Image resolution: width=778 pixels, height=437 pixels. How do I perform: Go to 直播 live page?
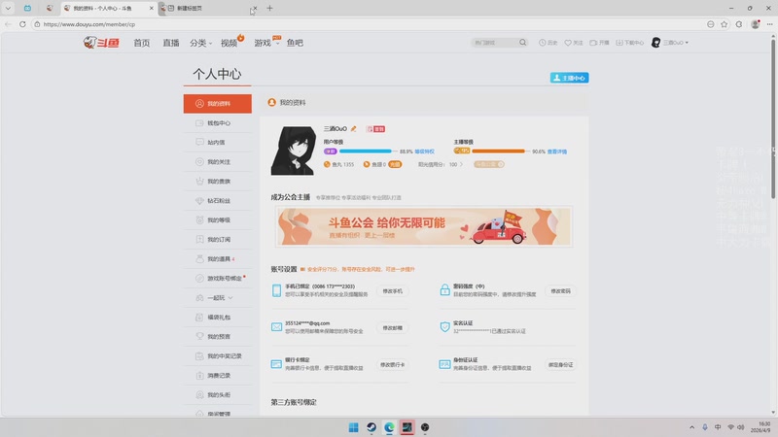[171, 43]
